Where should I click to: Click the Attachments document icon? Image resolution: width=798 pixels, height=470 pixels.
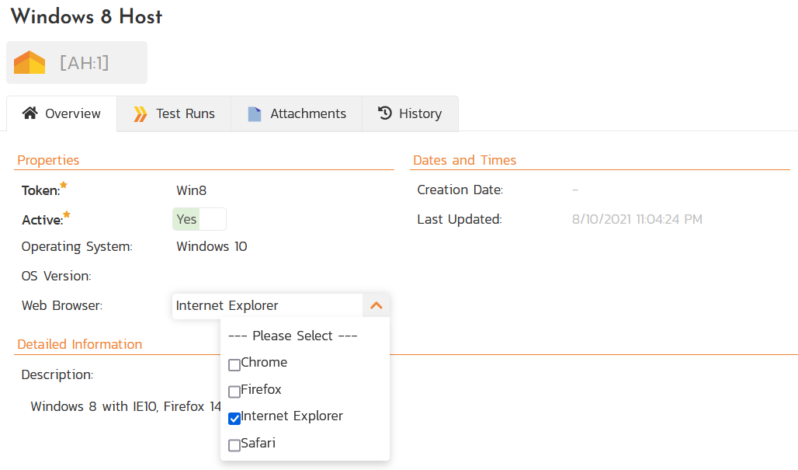tap(255, 114)
